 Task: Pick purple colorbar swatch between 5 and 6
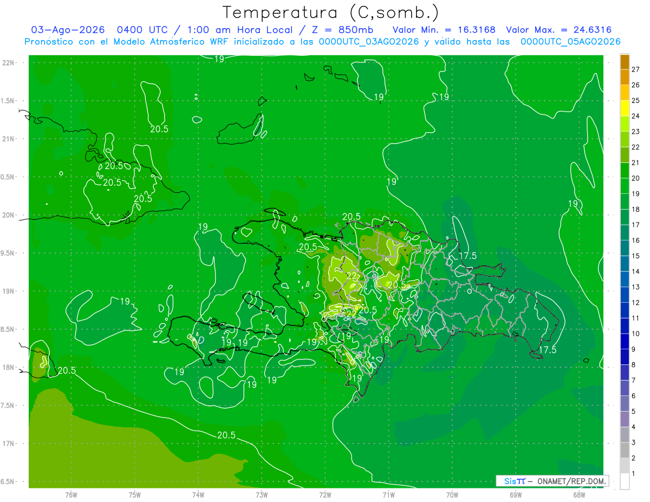click(625, 403)
